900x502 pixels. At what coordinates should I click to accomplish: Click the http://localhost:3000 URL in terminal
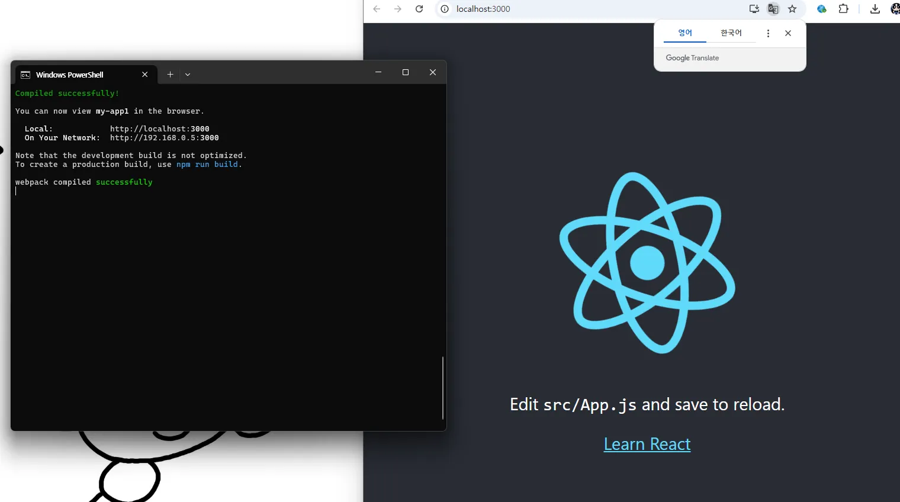point(160,128)
